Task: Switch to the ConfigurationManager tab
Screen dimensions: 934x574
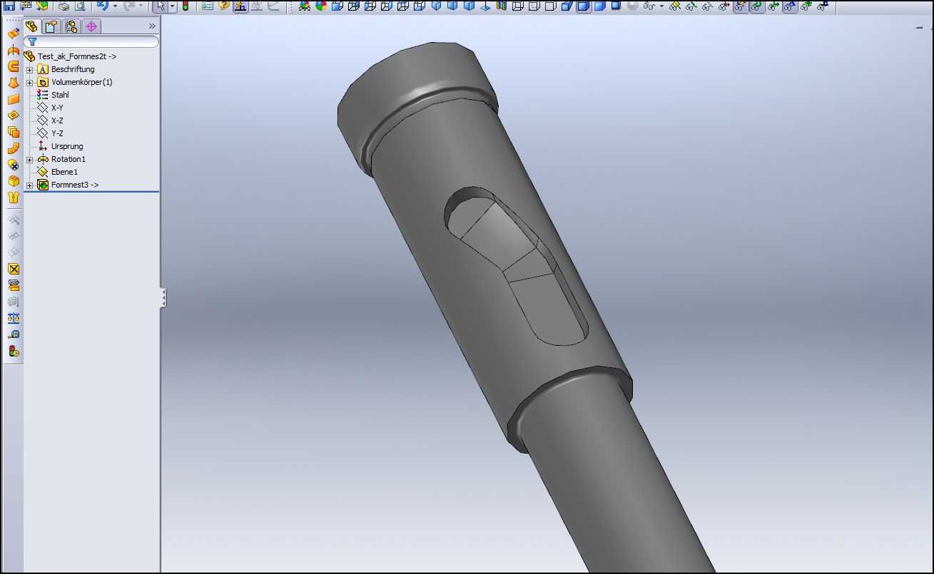Action: point(71,26)
